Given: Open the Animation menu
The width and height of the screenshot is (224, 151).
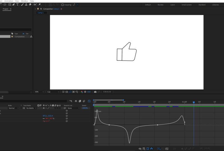Looking at the screenshot, I should 9,1.
